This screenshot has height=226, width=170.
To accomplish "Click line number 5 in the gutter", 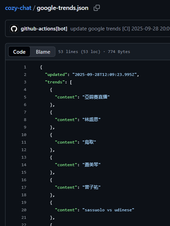I will [25, 97].
